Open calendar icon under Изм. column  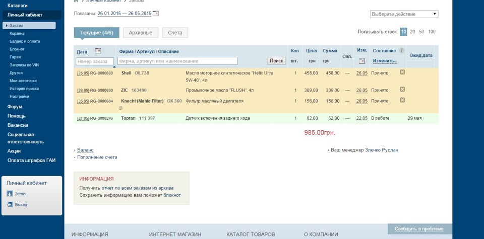point(362,61)
